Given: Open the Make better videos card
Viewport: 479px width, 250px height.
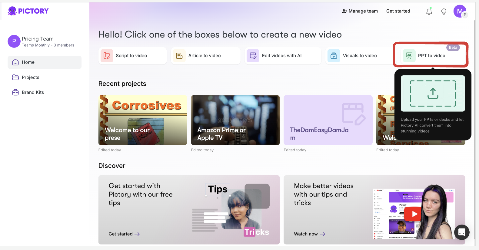Looking at the screenshot, I should click(374, 210).
